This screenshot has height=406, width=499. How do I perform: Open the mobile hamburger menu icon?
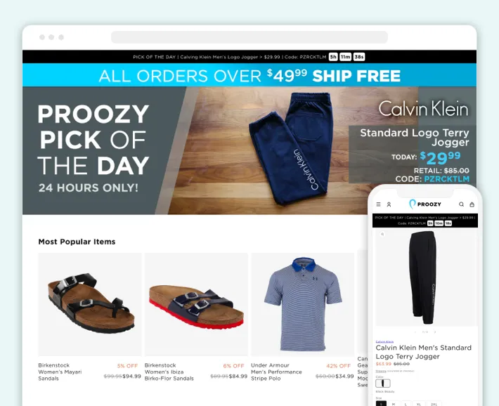[378, 204]
